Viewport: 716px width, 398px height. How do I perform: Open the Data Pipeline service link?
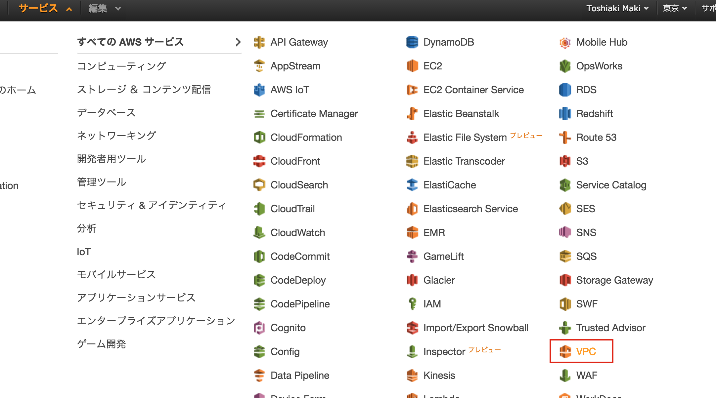300,376
